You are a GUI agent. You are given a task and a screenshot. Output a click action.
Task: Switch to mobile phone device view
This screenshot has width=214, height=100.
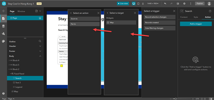click(143, 4)
